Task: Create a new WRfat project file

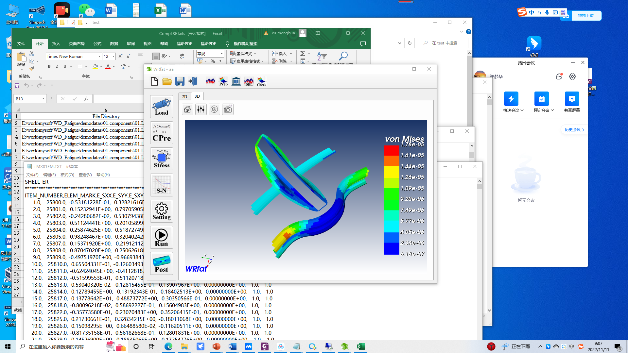Action: 154,81
